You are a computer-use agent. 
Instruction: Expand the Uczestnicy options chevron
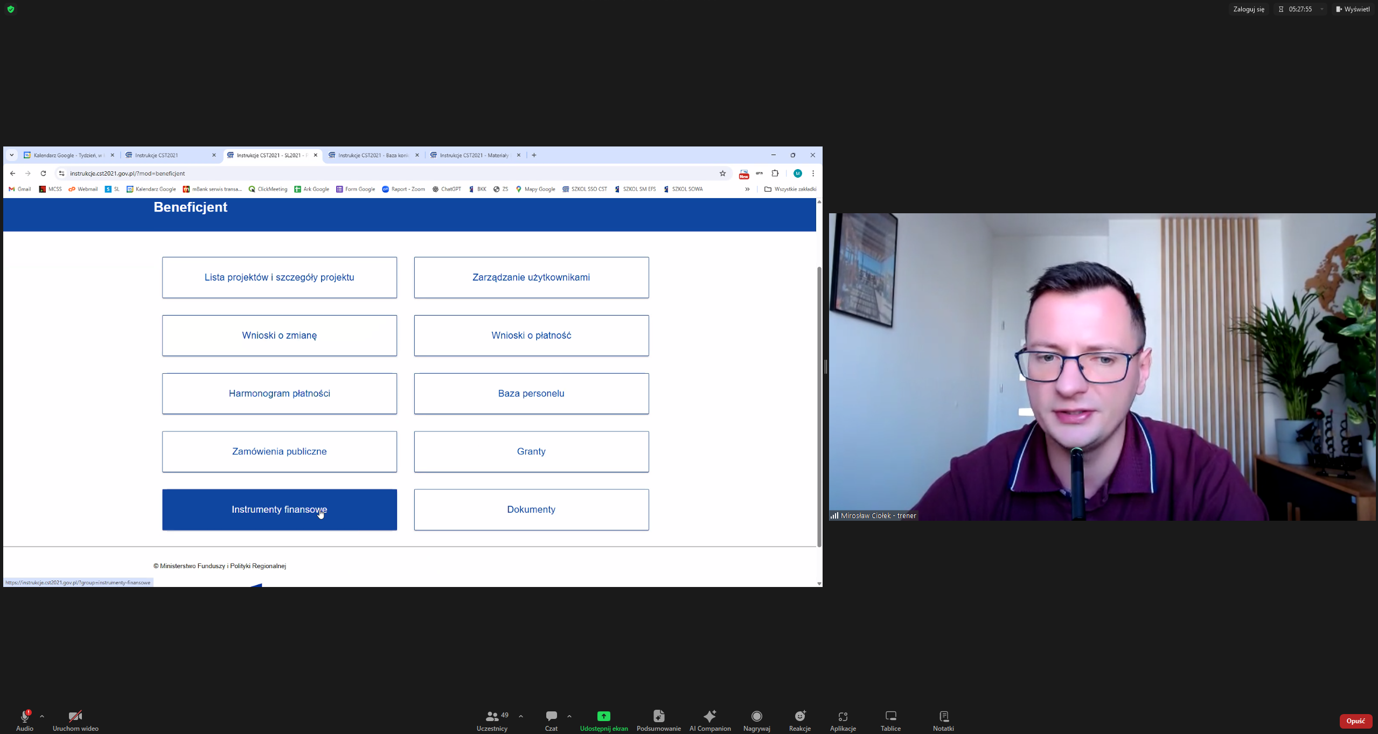tap(520, 716)
